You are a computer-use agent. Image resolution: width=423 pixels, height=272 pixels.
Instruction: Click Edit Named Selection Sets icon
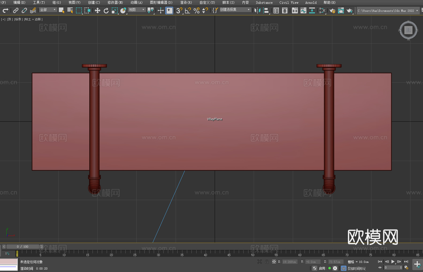pos(215,10)
